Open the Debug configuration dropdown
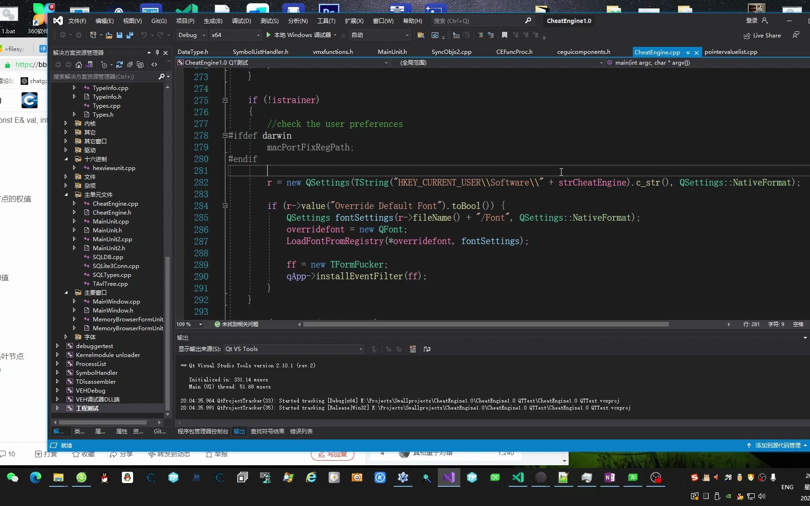 191,35
